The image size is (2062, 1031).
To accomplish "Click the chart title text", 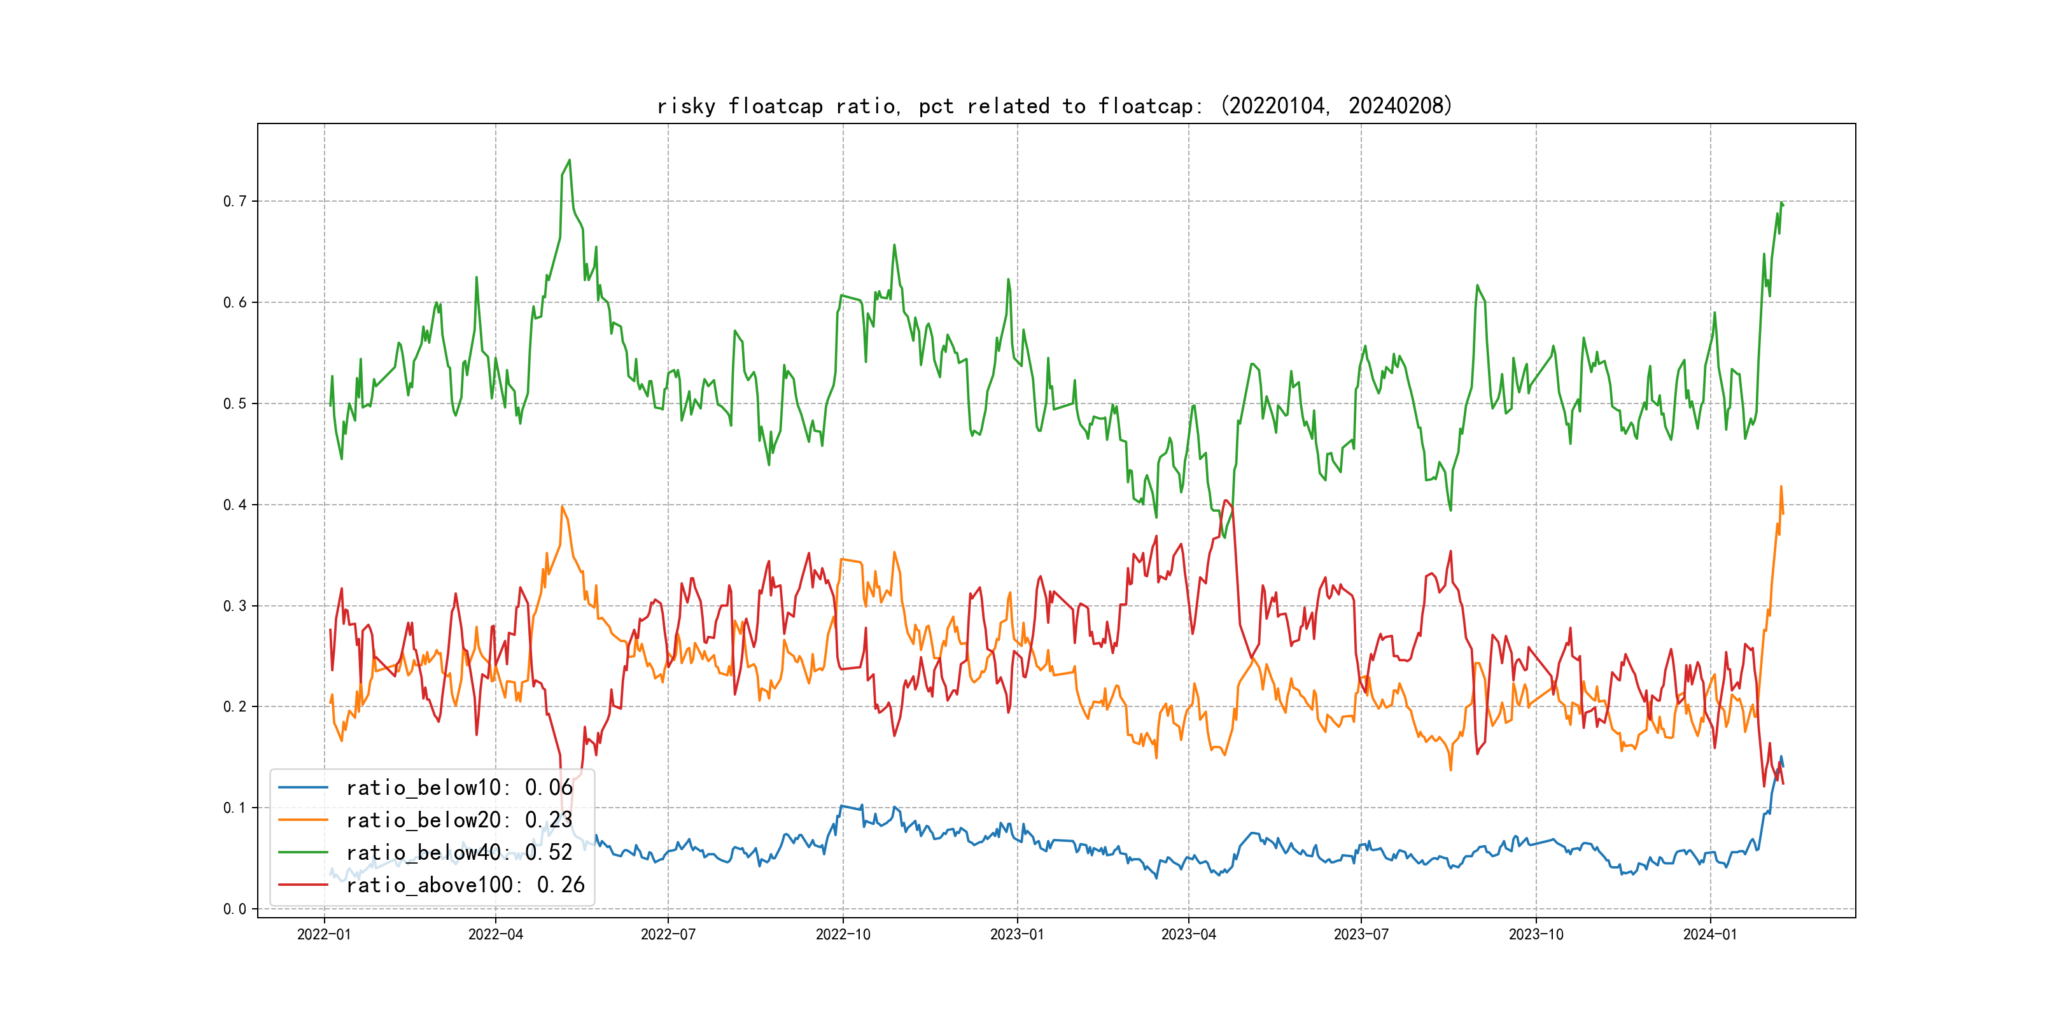I will pyautogui.click(x=1054, y=106).
